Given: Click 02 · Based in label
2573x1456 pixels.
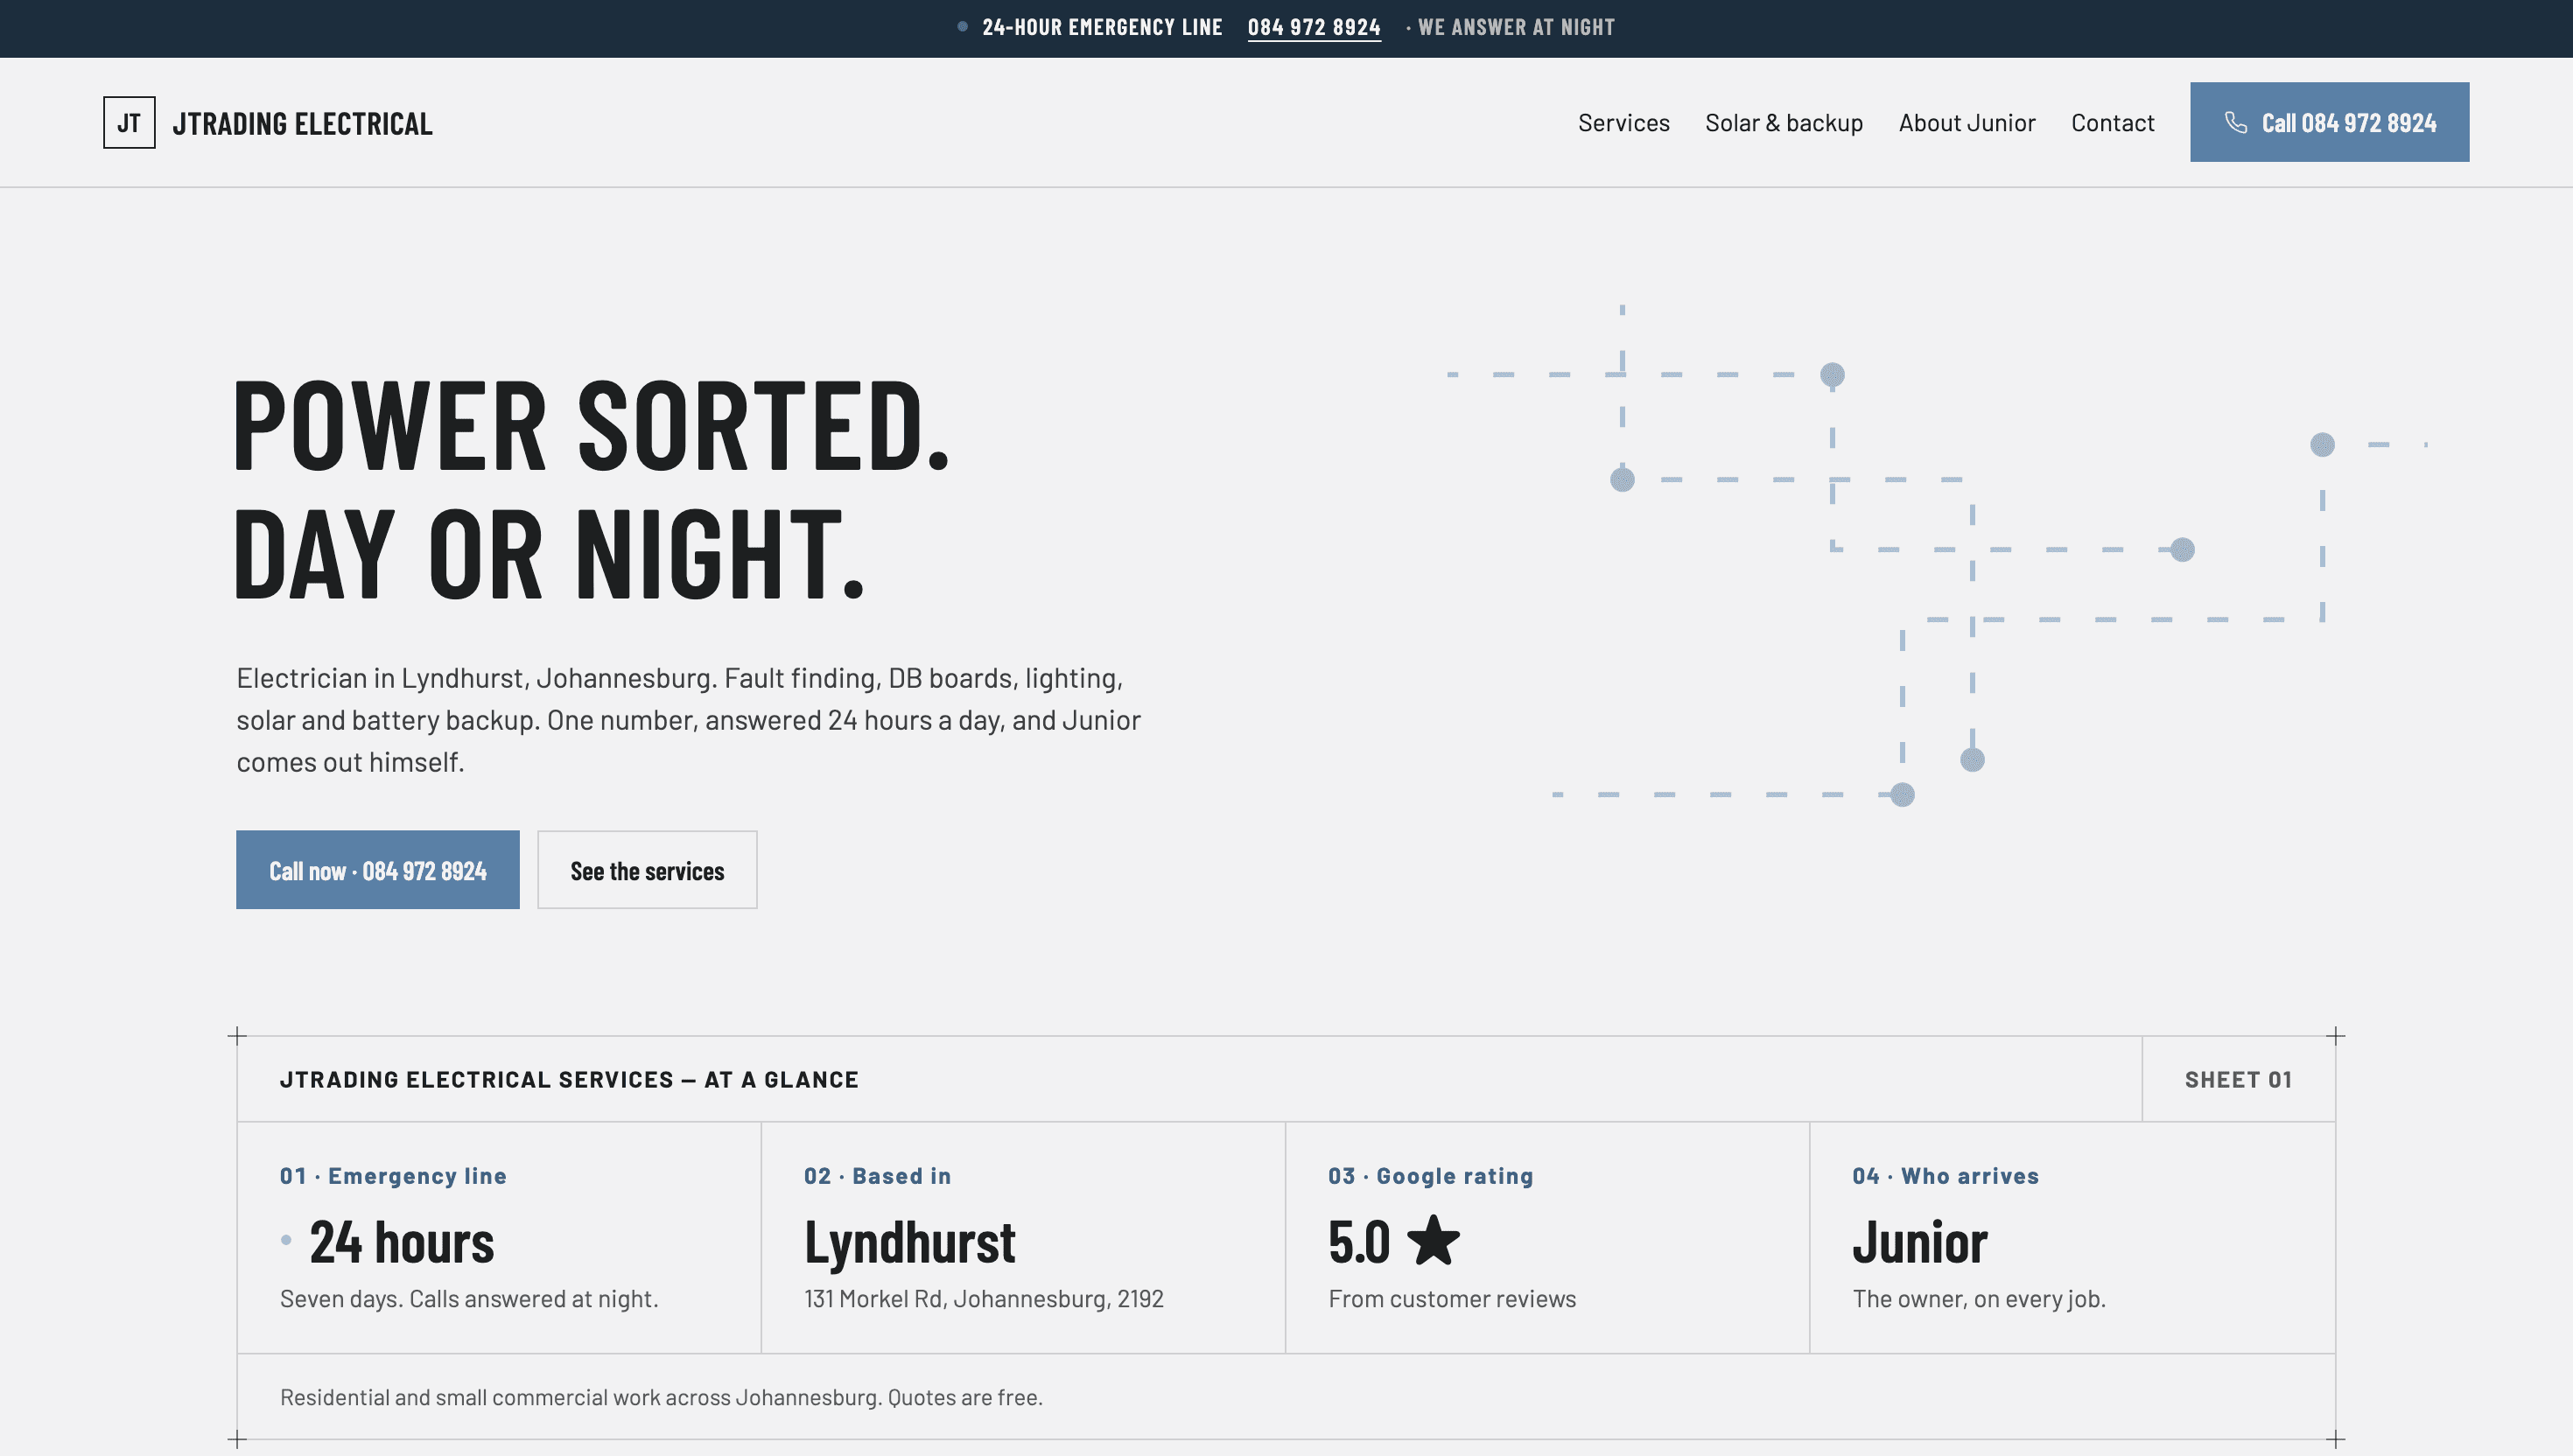Looking at the screenshot, I should point(877,1176).
